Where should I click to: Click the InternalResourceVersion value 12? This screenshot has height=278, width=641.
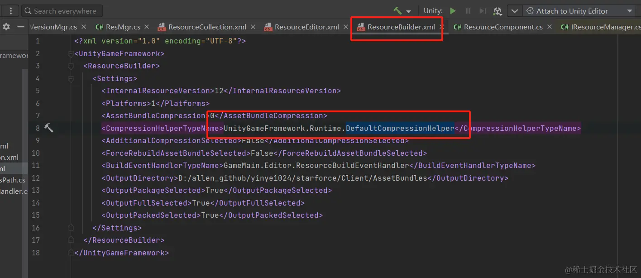click(219, 91)
